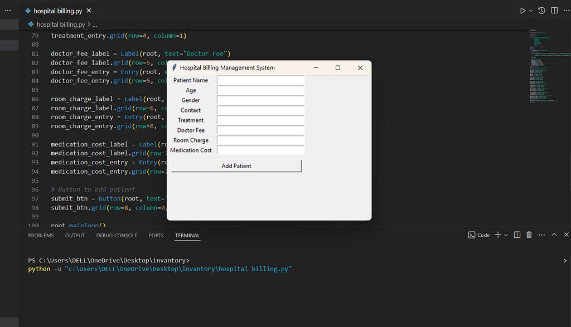Minimize the Hospital Billing Management System window

[316, 67]
